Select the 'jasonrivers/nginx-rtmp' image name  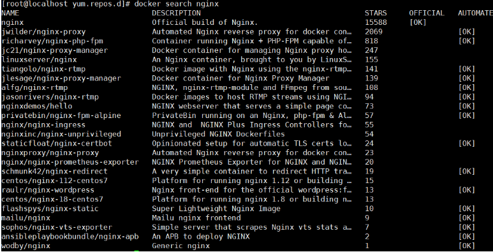(50, 97)
